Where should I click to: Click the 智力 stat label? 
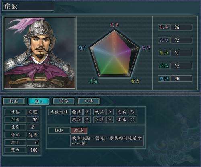coord(164,53)
